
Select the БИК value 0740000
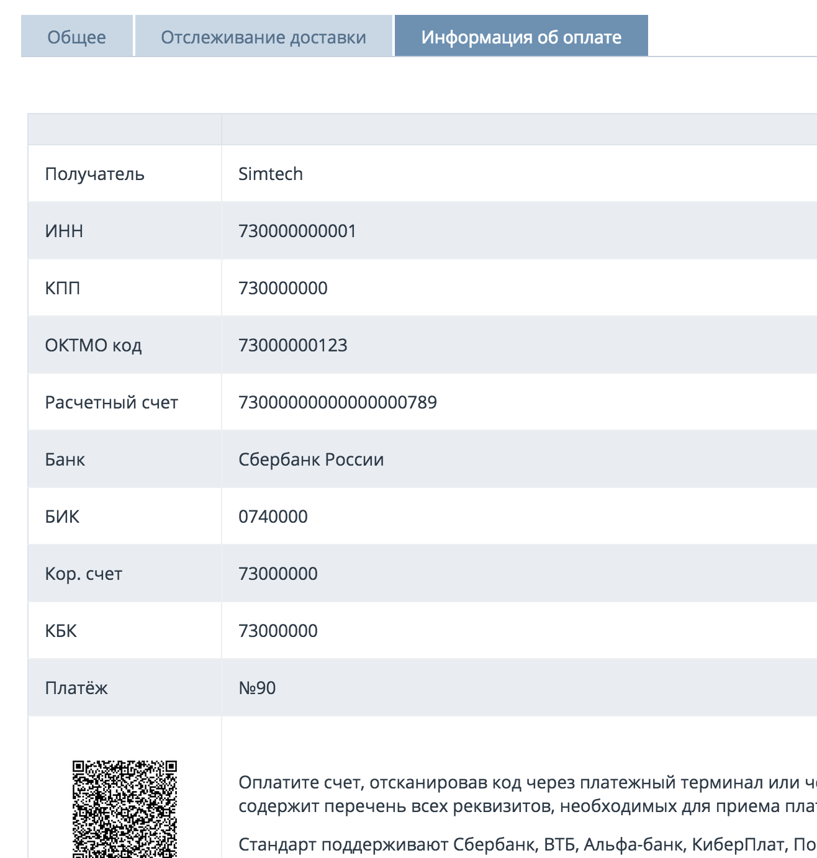click(273, 517)
